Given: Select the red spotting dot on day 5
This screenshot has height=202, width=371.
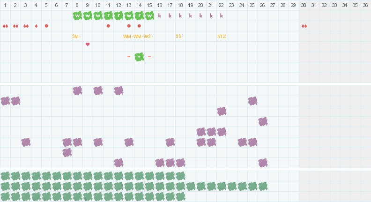Looking at the screenshot, I should coord(46,26).
